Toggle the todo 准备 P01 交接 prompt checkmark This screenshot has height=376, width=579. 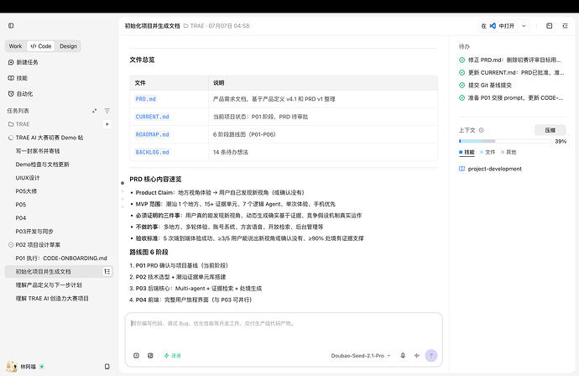462,97
